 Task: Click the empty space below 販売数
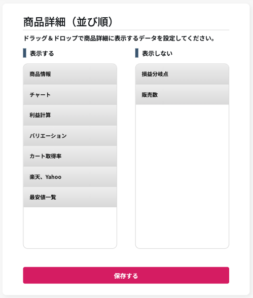click(182, 176)
